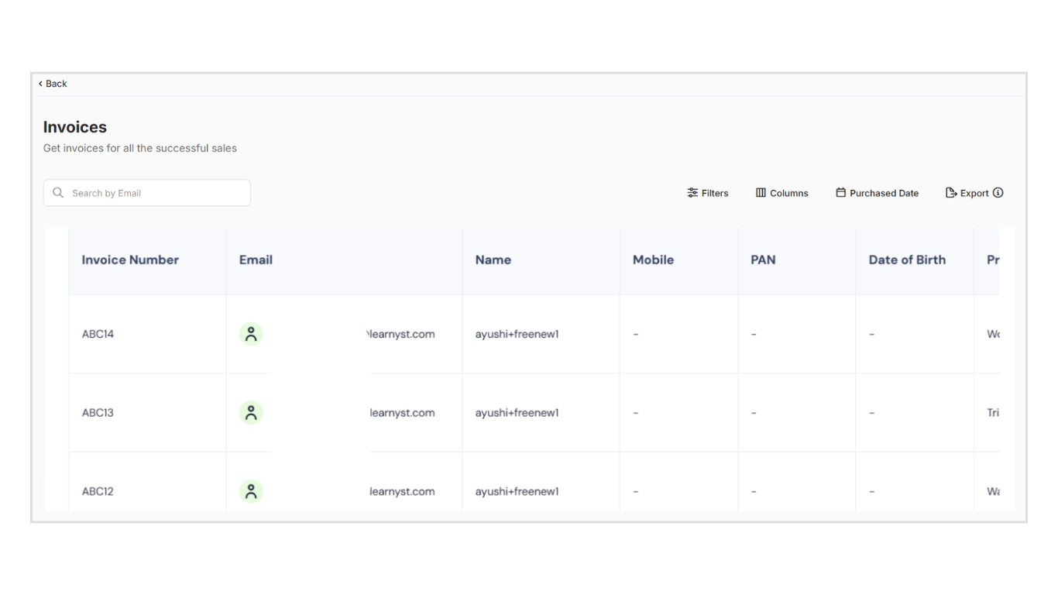This screenshot has width=1058, height=595.
Task: Focus the Search by Email field
Action: (147, 193)
